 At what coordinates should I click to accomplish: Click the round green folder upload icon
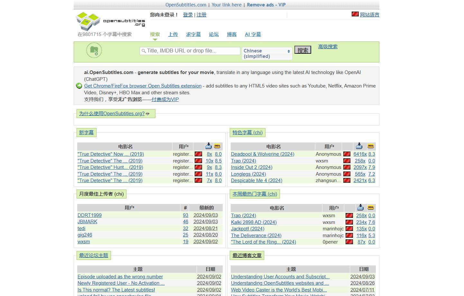click(x=94, y=51)
